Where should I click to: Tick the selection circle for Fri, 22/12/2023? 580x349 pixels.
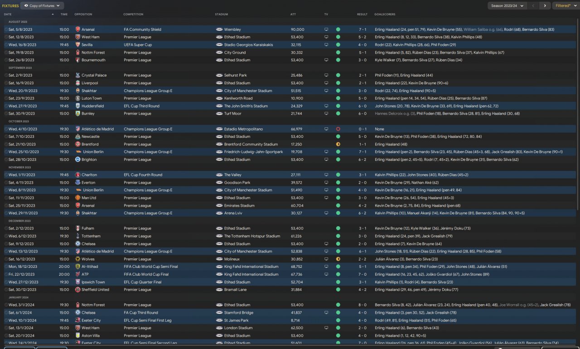tap(6, 274)
